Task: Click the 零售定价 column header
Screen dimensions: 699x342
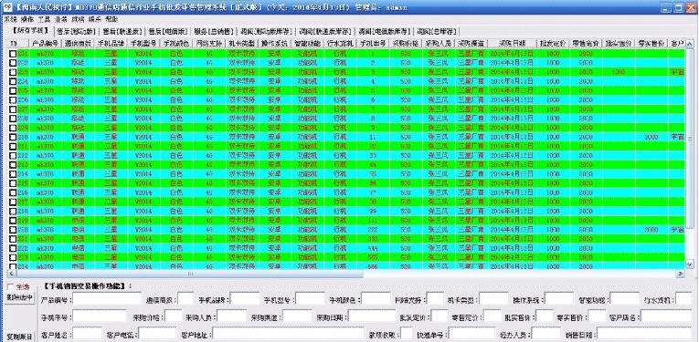Action: tap(586, 44)
